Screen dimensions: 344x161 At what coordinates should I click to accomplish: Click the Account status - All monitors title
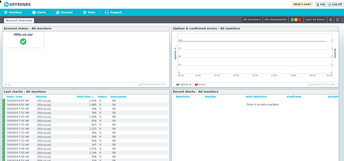click(x=28, y=28)
